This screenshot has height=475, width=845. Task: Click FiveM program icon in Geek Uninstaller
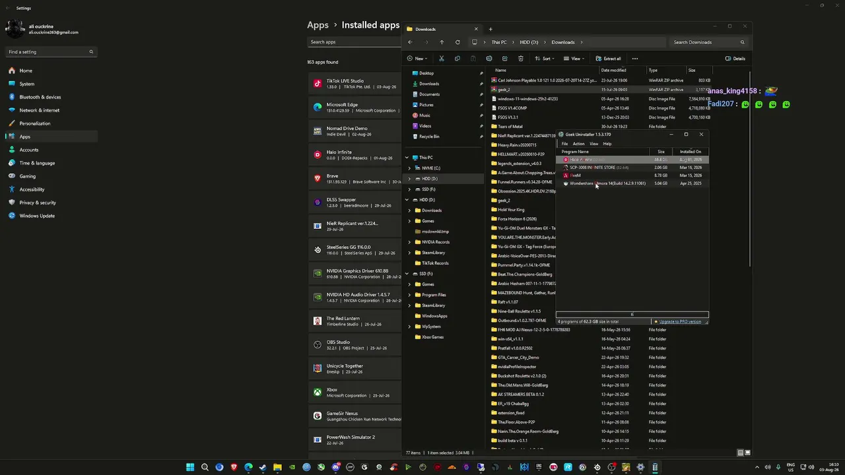tap(566, 175)
